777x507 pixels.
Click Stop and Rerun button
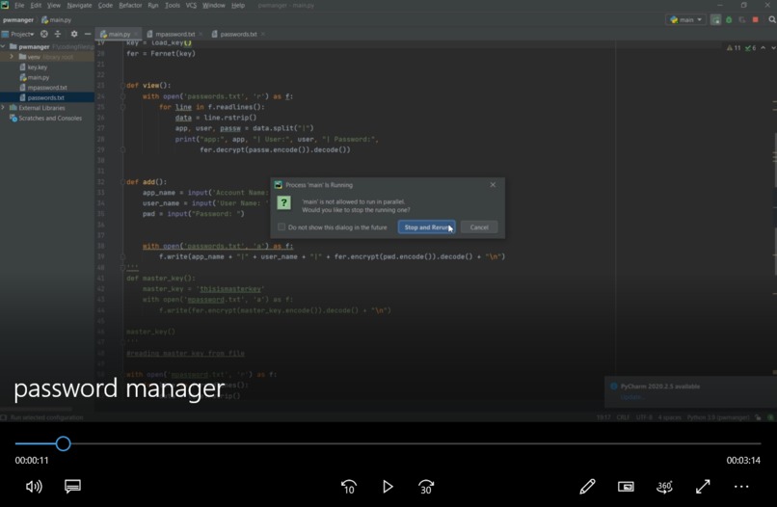(427, 227)
